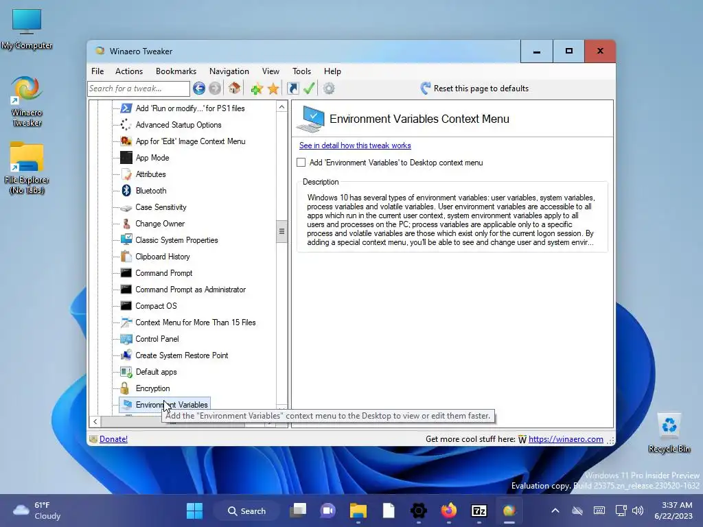Image resolution: width=703 pixels, height=527 pixels.
Task: Select the Control Panel tree item
Action: 157,339
